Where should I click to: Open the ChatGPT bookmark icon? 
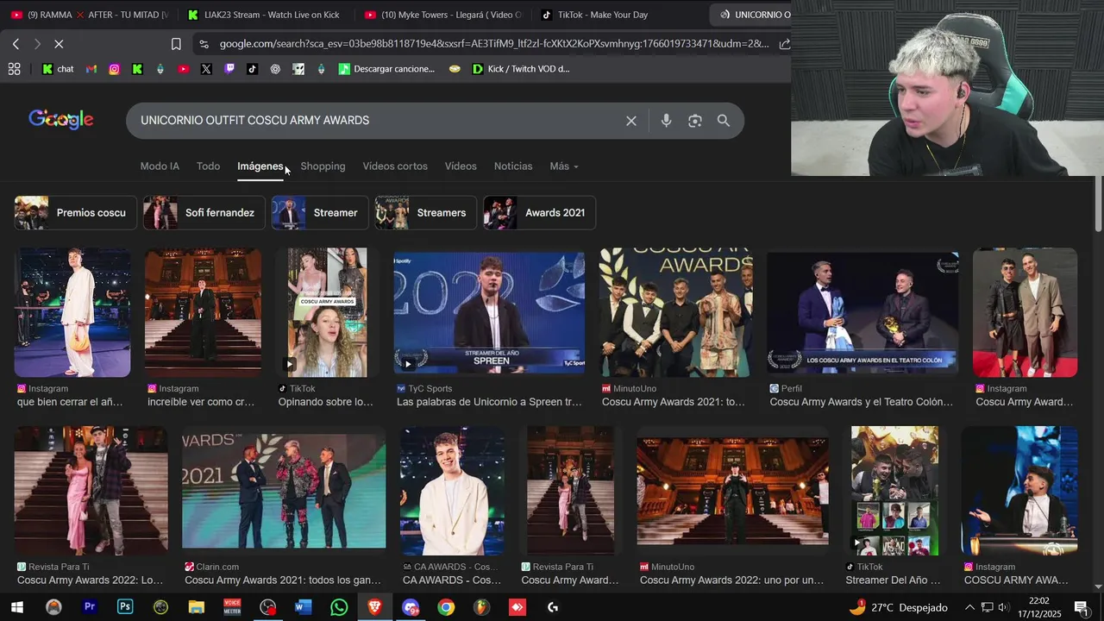coord(275,69)
